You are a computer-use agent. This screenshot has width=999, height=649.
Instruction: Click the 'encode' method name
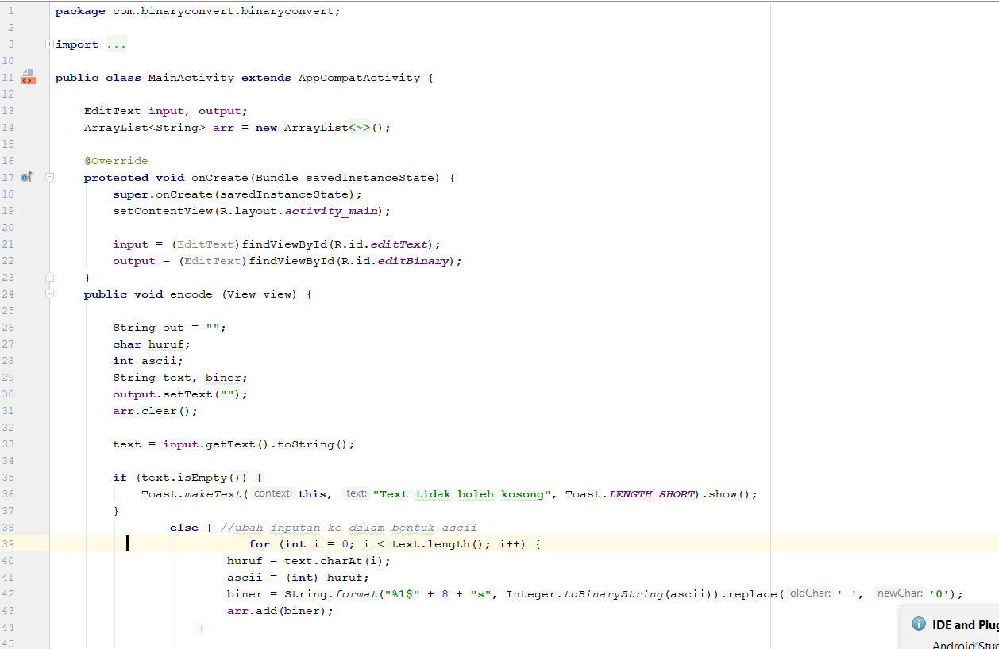click(191, 294)
